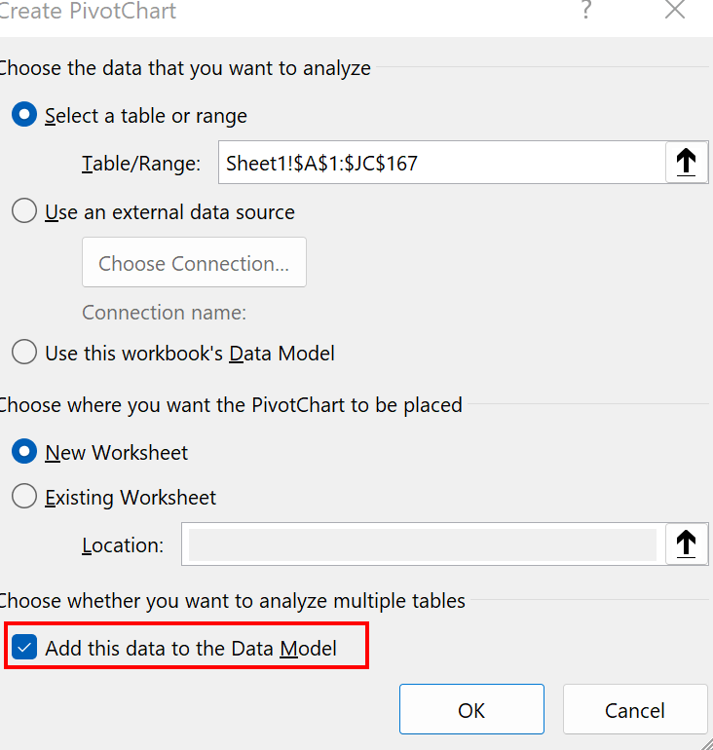Click the 'Table/Range:' label text

point(141,164)
